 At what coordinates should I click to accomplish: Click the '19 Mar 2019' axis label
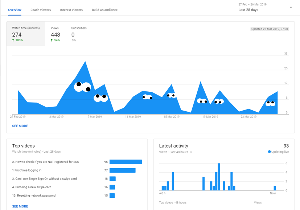tap(210, 117)
